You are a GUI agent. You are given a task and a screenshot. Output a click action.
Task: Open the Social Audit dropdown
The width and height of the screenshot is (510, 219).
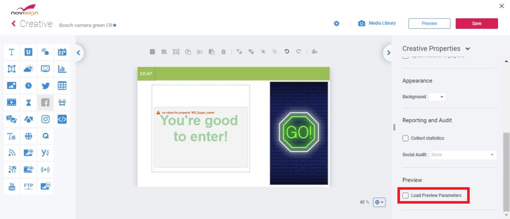463,155
